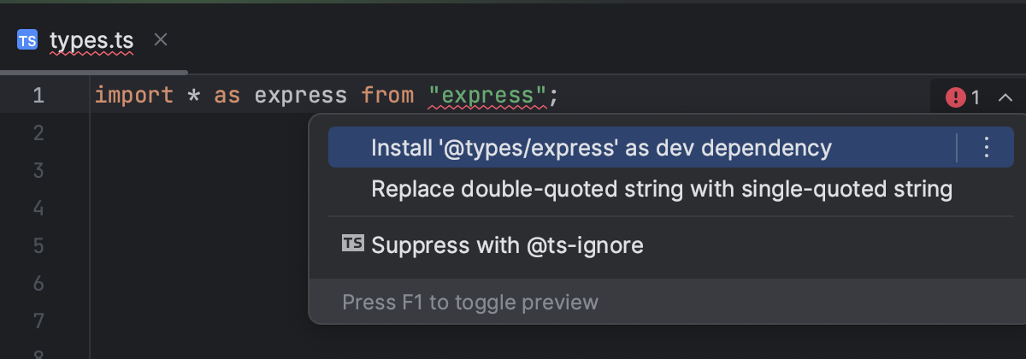1026x359 pixels.
Task: Open the three-dot more options for Install action
Action: tap(986, 148)
